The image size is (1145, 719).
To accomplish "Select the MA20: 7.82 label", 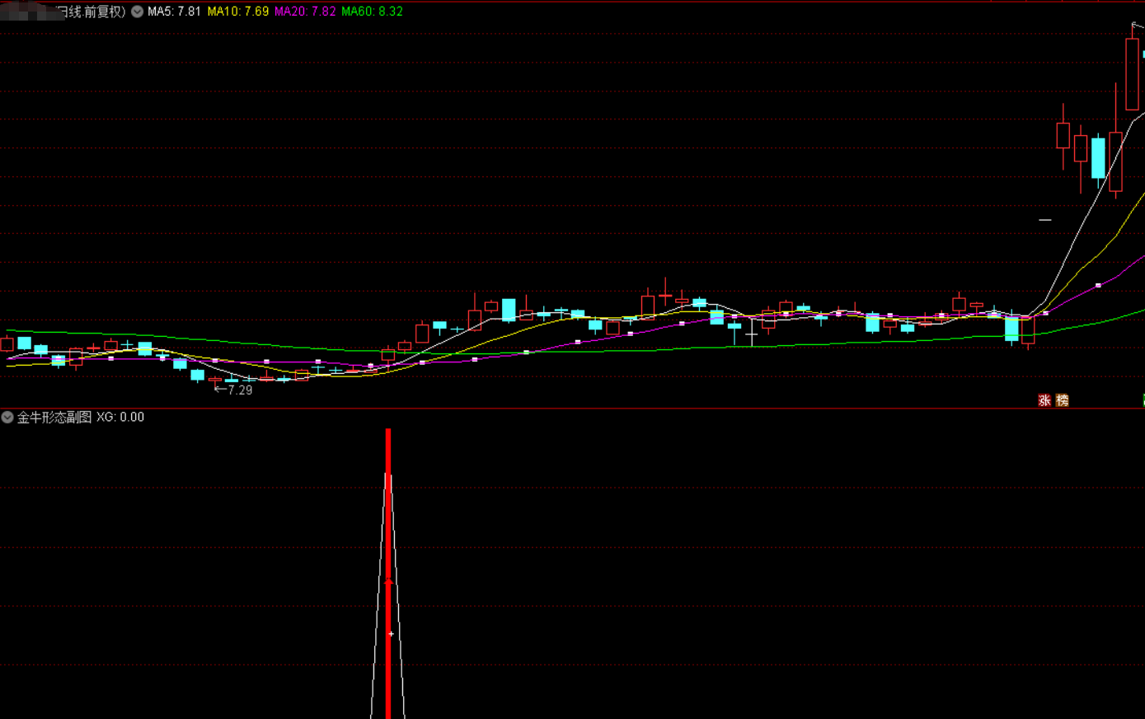I will click(x=305, y=12).
